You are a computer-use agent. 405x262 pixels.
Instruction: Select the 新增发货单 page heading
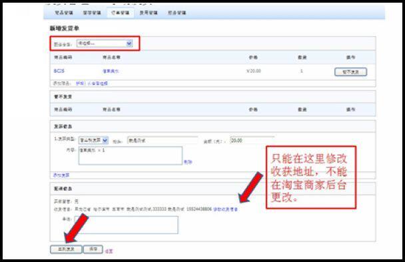click(65, 29)
